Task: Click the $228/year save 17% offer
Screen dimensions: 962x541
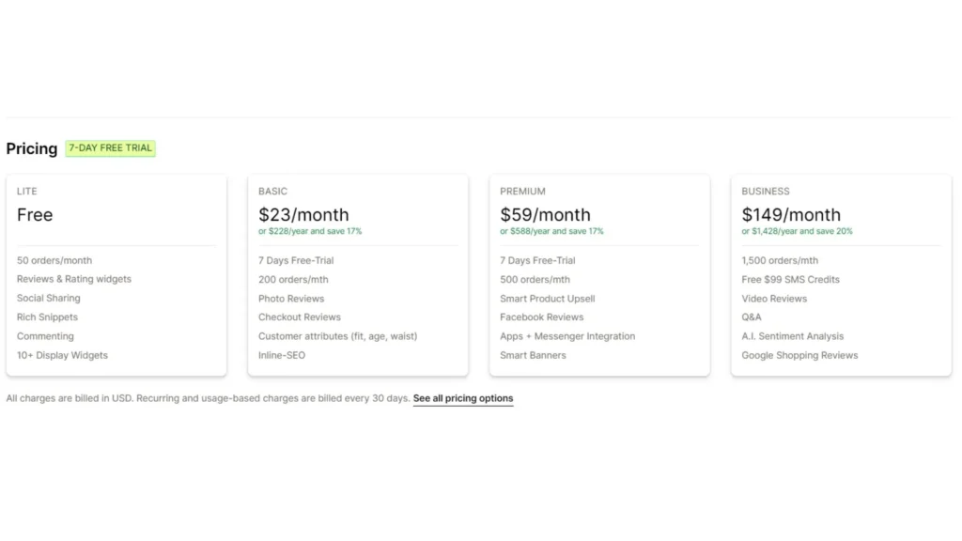Action: [310, 231]
